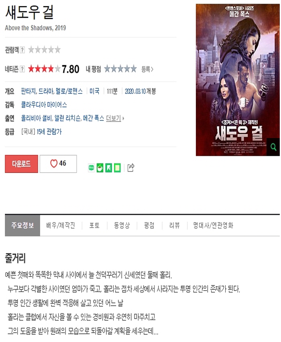Select the 평점 tab
Screen dimensions: 281x342
(149, 225)
